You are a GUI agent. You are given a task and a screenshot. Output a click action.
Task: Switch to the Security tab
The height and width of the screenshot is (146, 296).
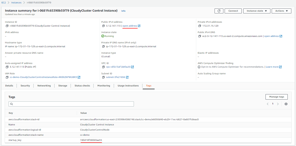tap(25, 86)
